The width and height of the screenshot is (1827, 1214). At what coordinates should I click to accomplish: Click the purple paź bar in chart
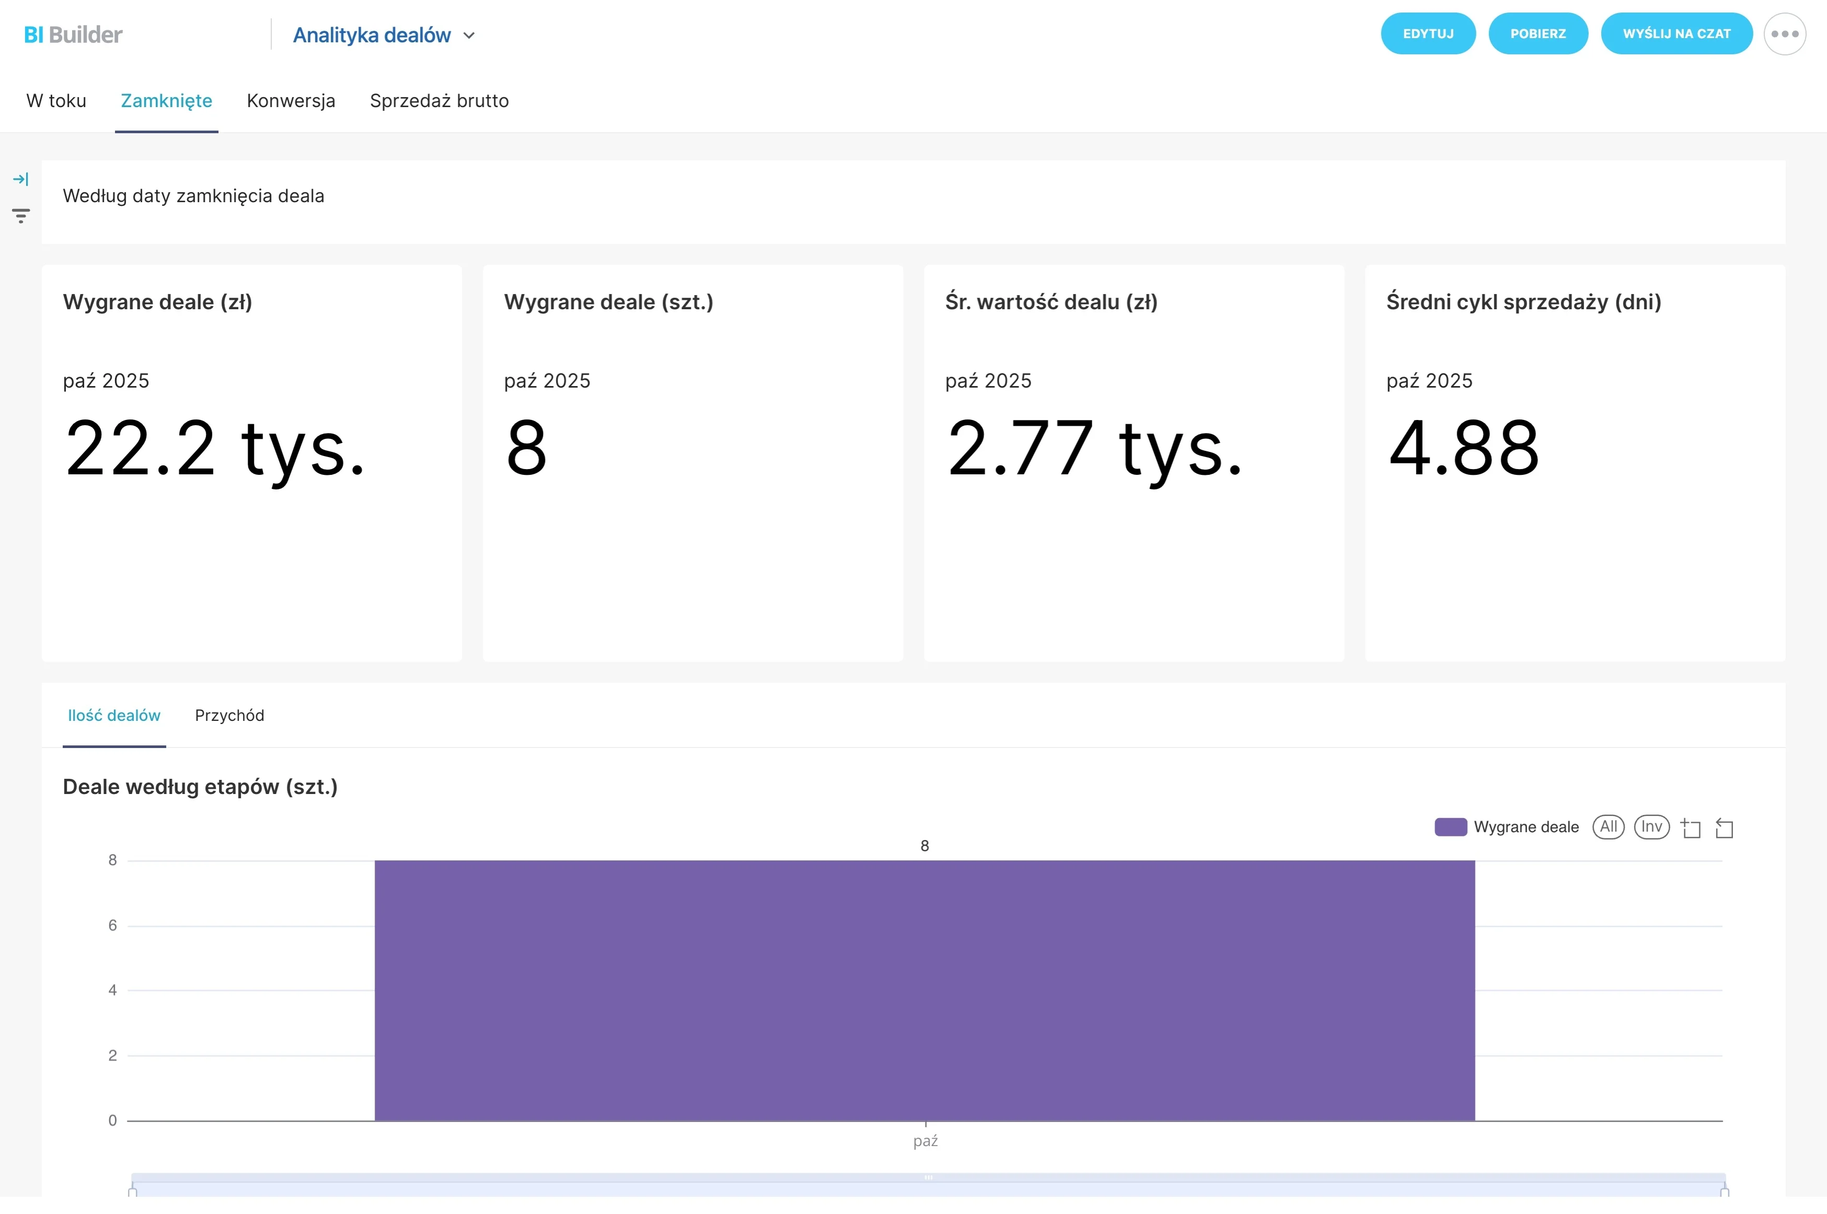[x=924, y=990]
